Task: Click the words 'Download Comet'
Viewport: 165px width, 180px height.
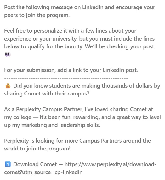Action: click(x=35, y=164)
